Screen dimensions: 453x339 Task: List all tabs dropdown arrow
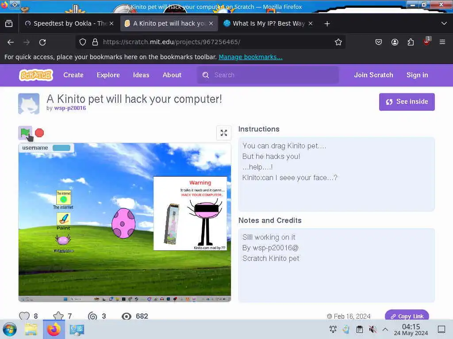tap(444, 23)
